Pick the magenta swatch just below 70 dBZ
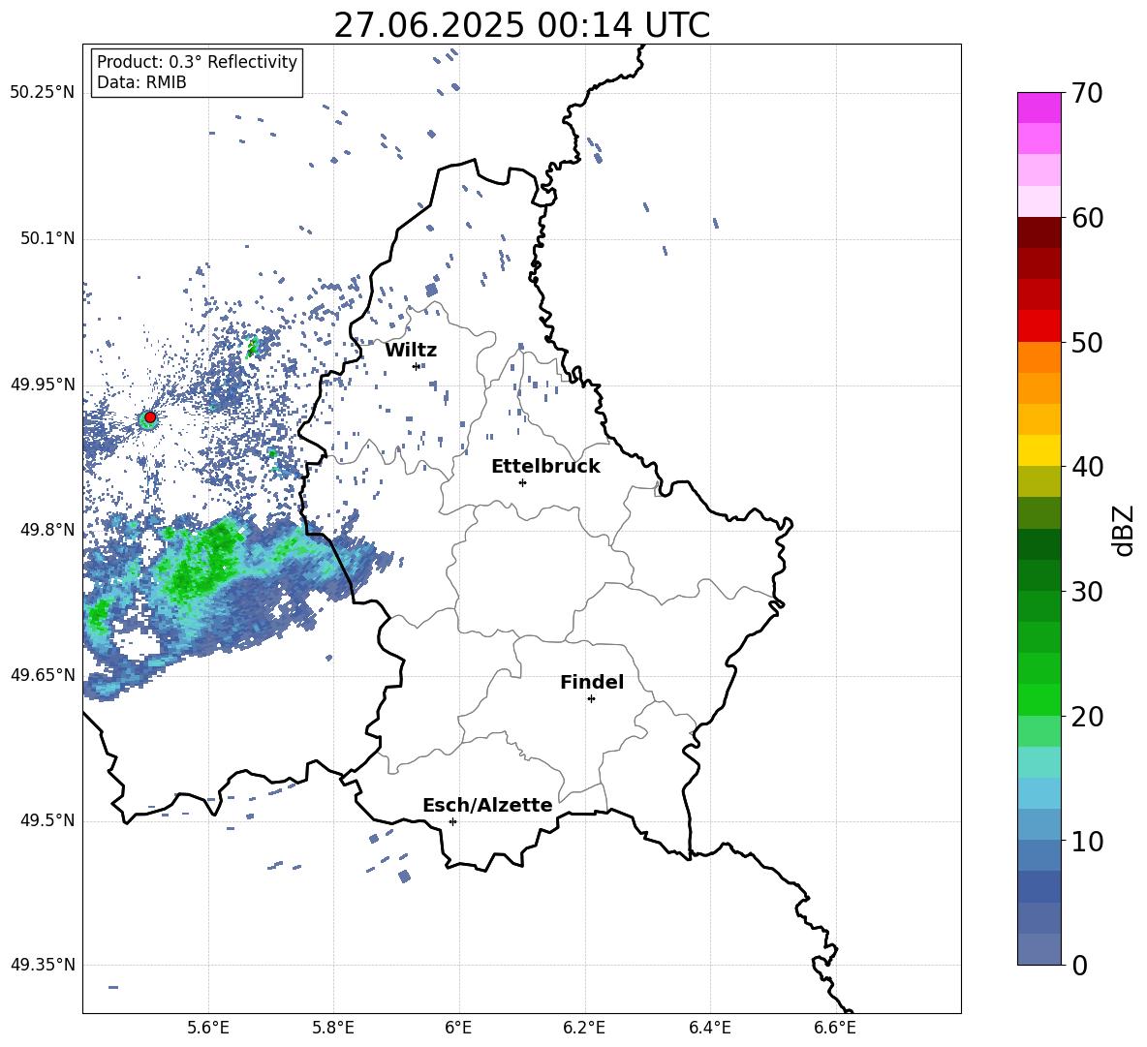Image resolution: width=1147 pixels, height=1047 pixels. tap(1038, 108)
